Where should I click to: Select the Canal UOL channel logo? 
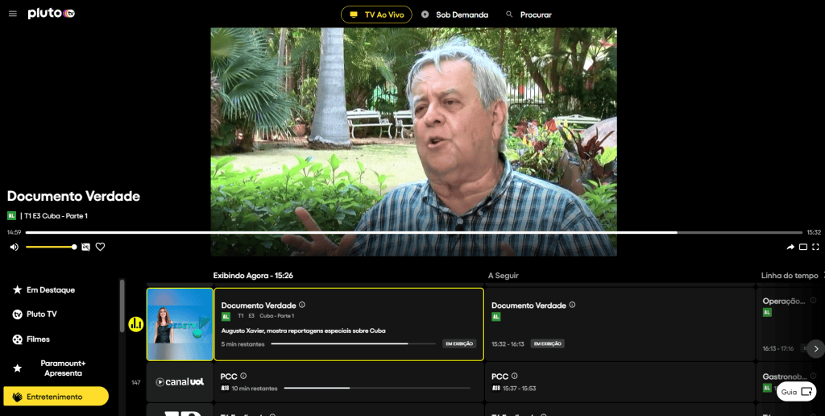coord(180,382)
